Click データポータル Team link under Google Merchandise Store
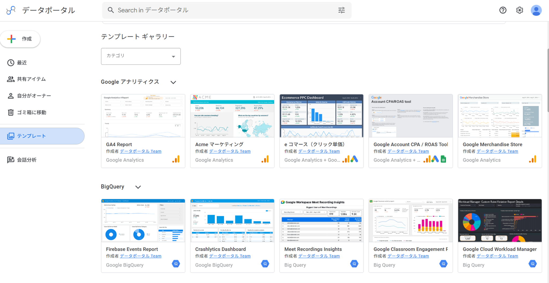This screenshot has height=283, width=549. tap(497, 151)
